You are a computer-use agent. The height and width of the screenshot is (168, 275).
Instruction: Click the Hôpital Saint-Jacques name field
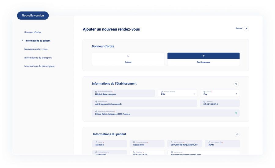point(123,93)
